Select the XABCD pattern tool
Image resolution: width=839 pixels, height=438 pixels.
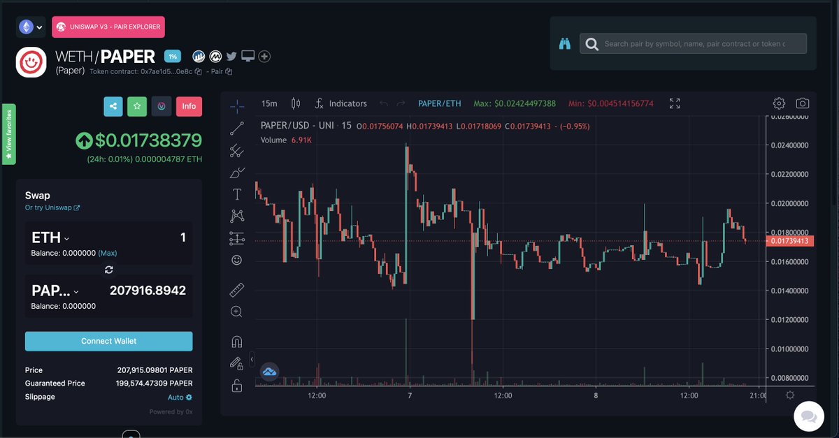(x=237, y=216)
